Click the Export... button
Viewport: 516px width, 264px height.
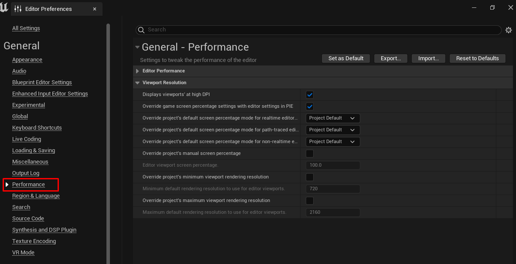(x=391, y=58)
